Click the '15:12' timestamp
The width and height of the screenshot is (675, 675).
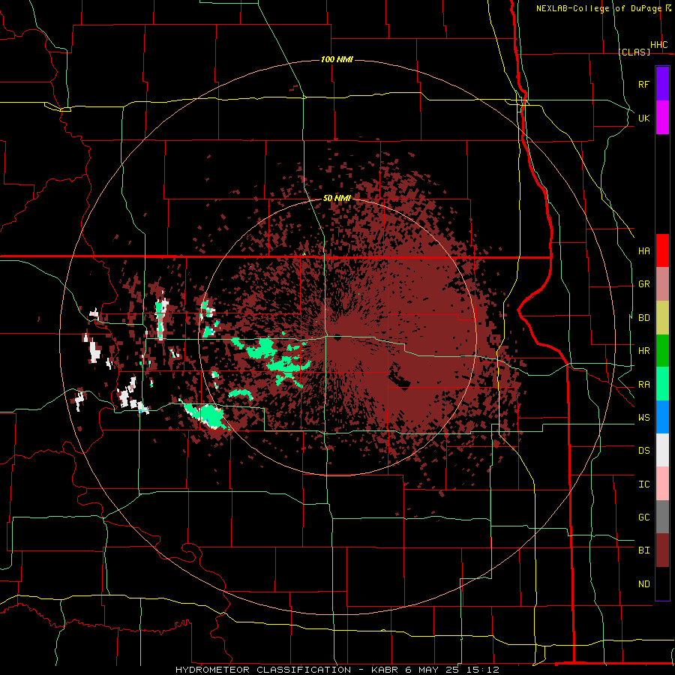484,670
